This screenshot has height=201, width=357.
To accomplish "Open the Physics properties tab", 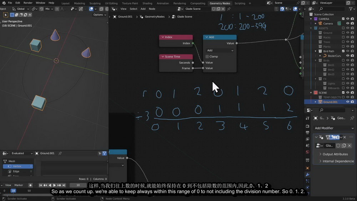I will (307, 187).
